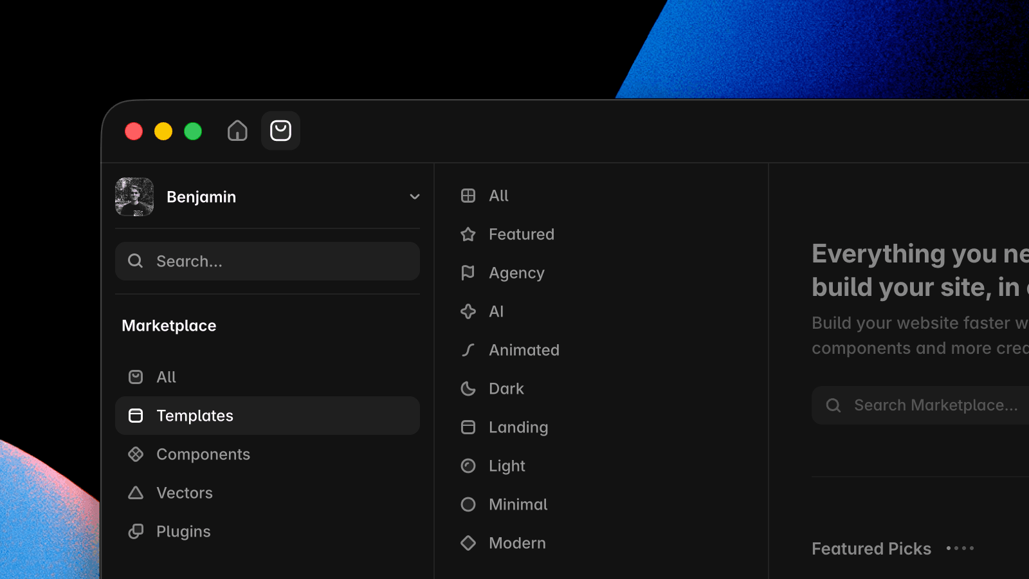Click sidebar All bag icon
The image size is (1029, 579).
point(136,377)
